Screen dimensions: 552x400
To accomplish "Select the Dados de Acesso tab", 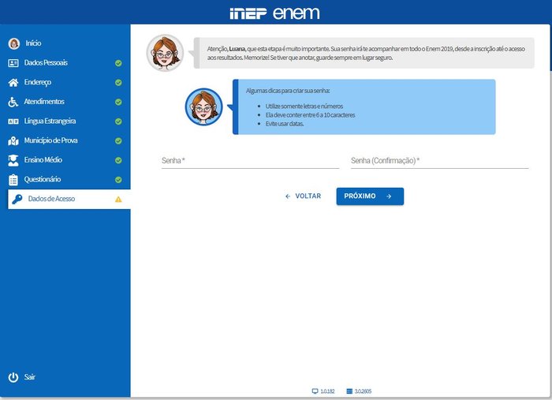I will pos(69,200).
